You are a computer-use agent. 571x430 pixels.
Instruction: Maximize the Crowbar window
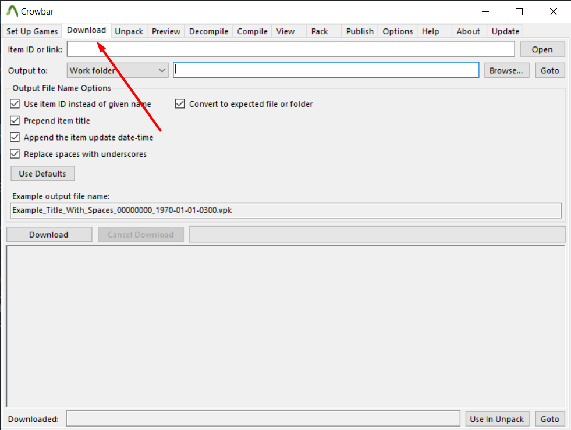pos(519,12)
